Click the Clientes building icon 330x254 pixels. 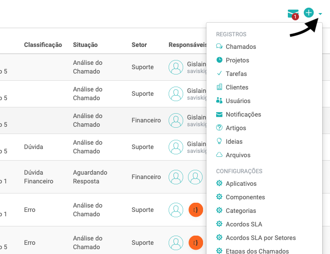pos(220,88)
